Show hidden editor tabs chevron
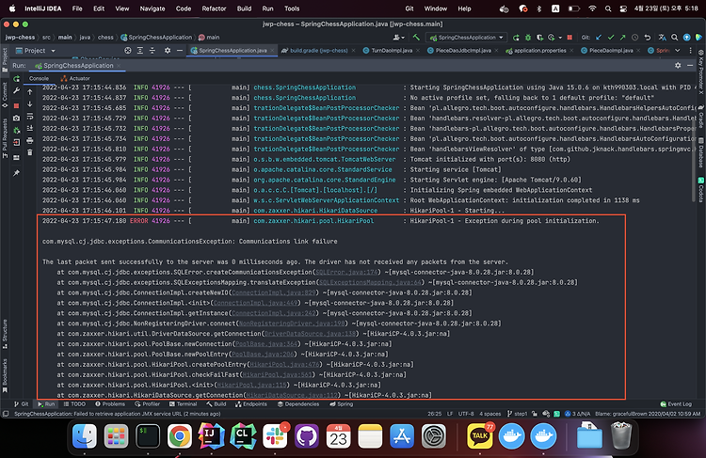The image size is (706, 458). coord(677,51)
